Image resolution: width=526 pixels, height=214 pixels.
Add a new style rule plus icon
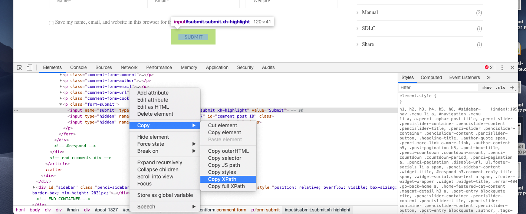click(512, 88)
